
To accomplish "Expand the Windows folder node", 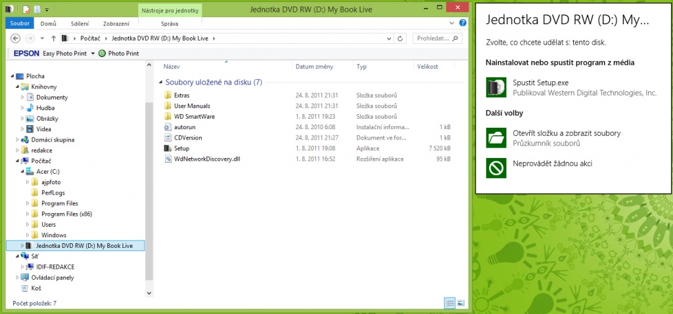I will click(28, 235).
